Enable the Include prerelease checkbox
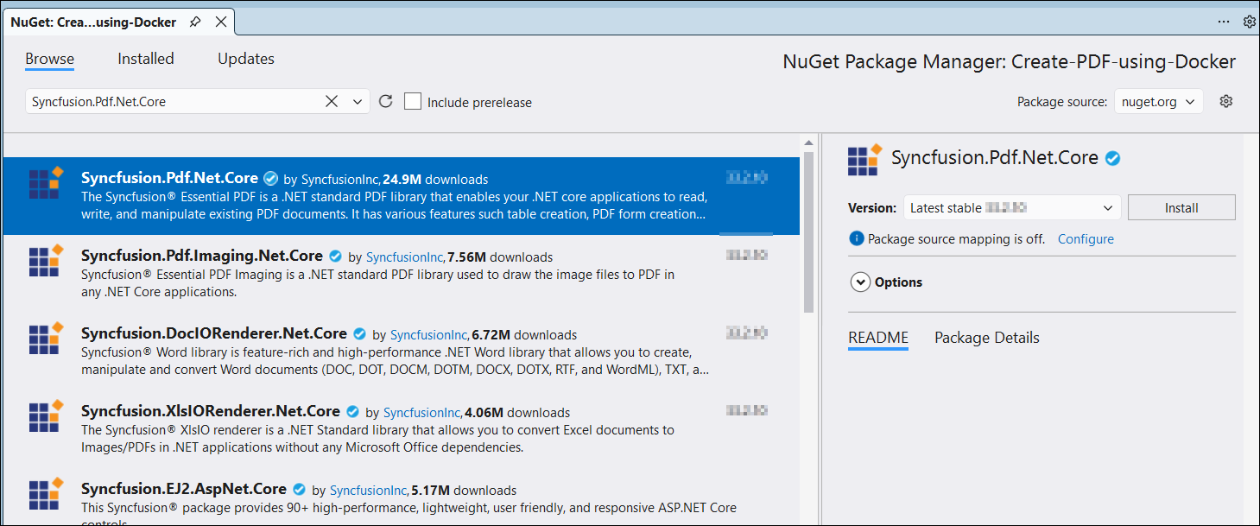1260x526 pixels. (413, 101)
